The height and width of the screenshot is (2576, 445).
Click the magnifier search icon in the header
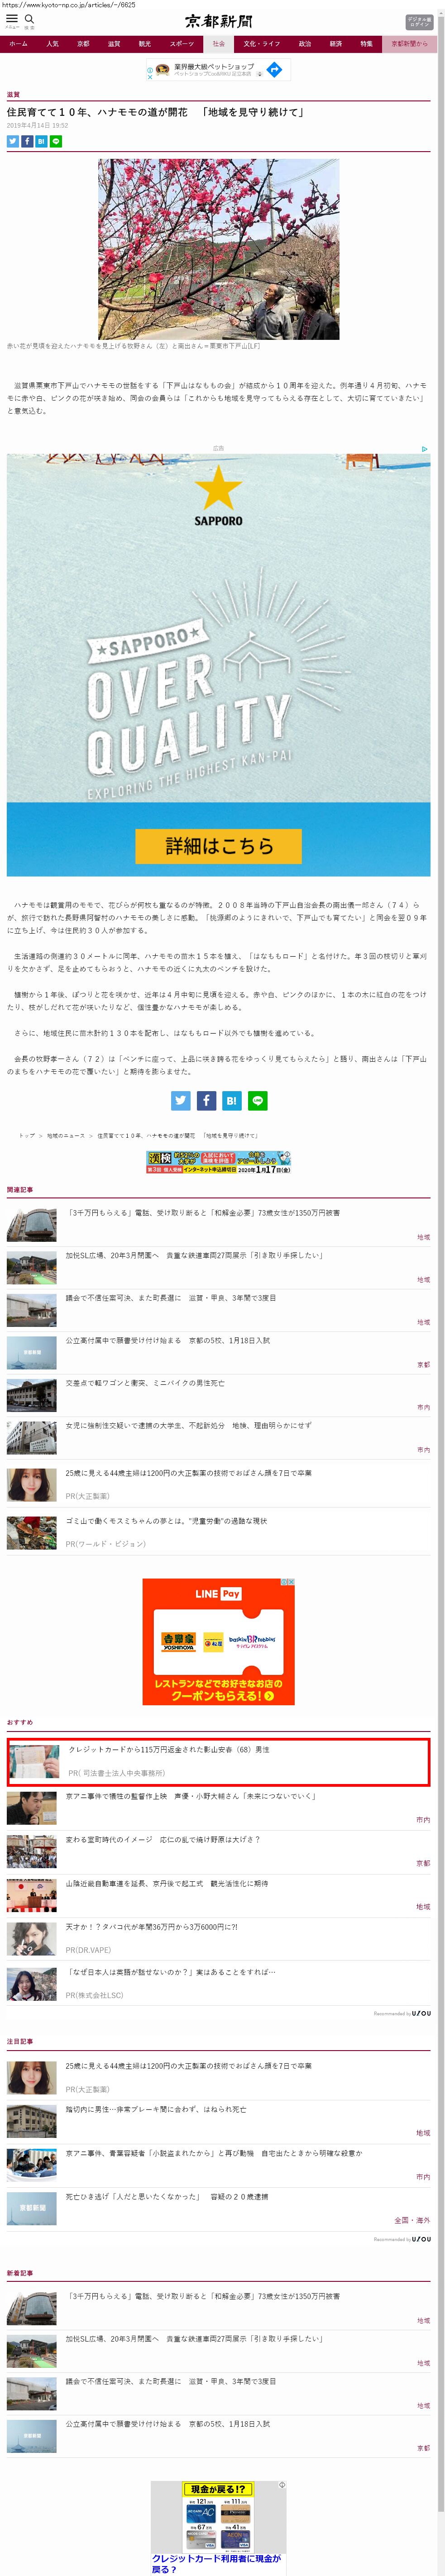tap(29, 19)
